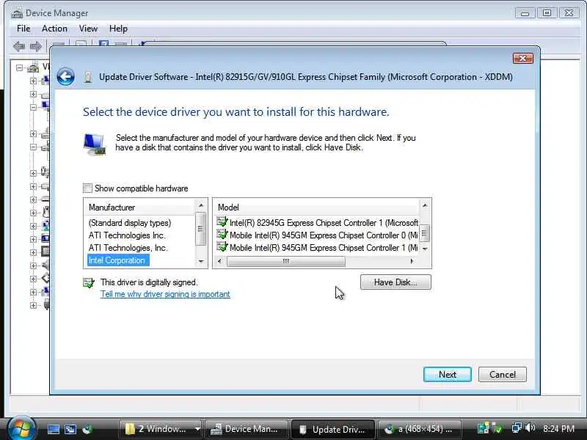Click the Start orb

[x=21, y=428]
